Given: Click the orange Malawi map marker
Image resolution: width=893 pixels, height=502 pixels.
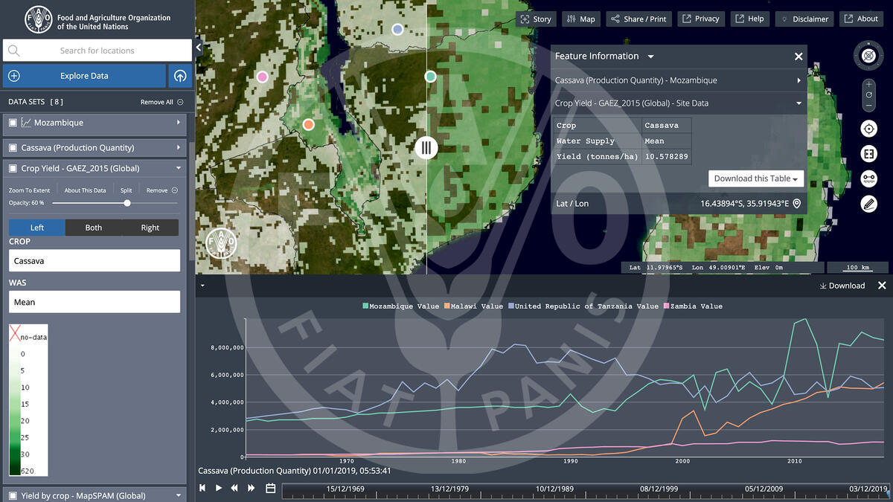Looking at the screenshot, I should click(x=309, y=125).
